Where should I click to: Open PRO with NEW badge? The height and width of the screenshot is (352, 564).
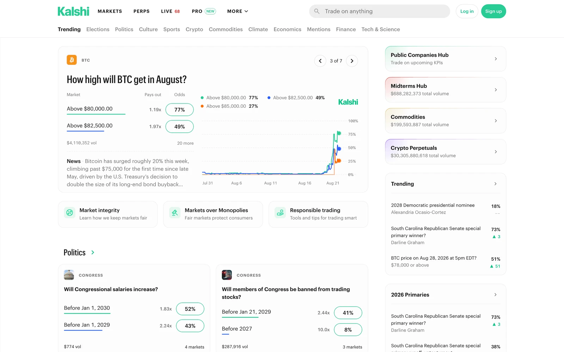(204, 11)
